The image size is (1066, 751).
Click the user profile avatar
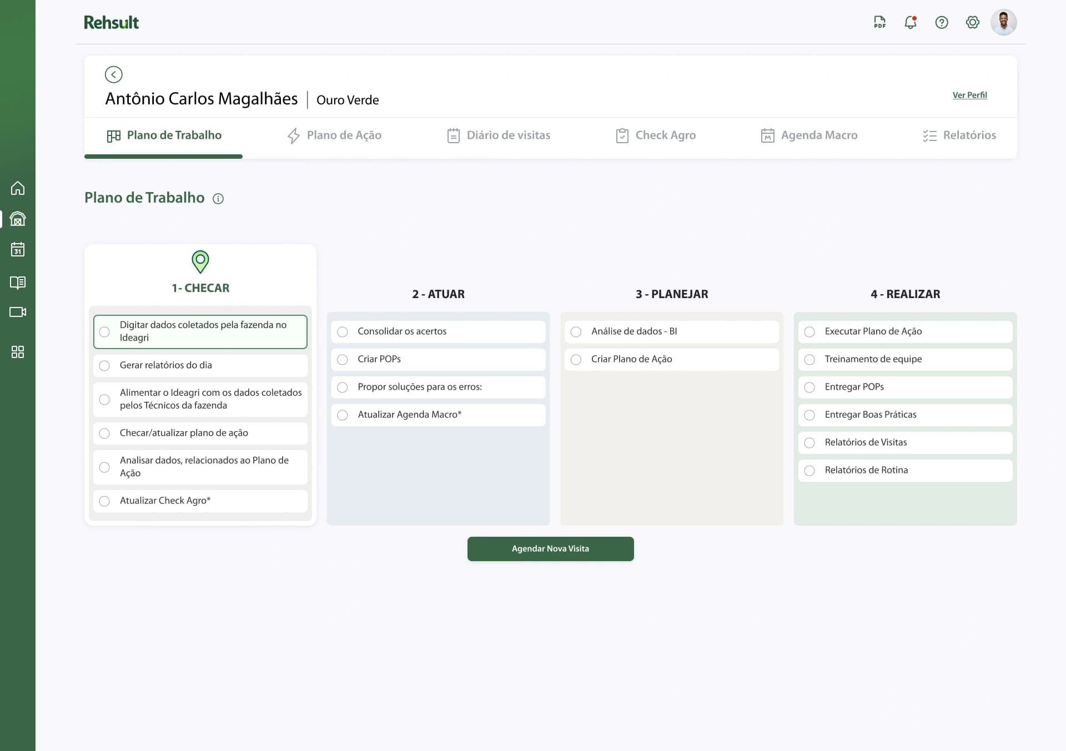(1004, 22)
